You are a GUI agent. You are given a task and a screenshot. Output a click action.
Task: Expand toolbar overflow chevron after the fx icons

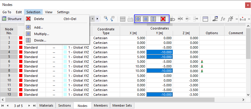(x=237, y=19)
